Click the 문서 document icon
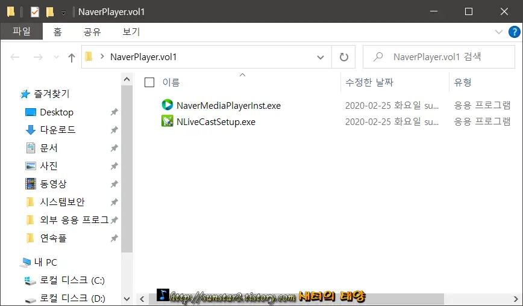This screenshot has width=523, height=306. click(31, 148)
